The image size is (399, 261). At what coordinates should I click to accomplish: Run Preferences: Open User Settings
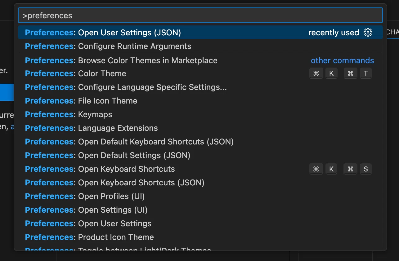click(200, 223)
